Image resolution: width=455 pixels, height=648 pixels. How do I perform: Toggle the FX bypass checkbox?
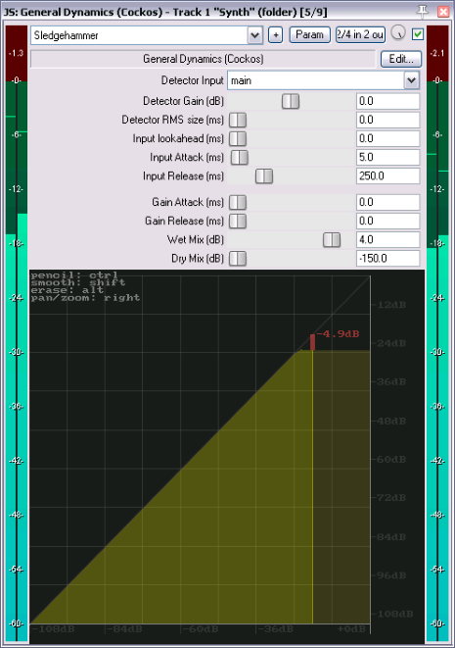click(418, 34)
